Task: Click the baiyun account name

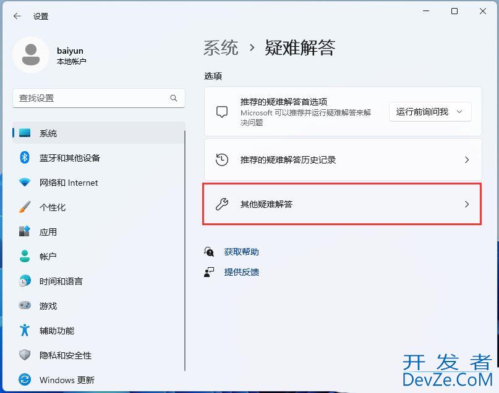Action: coord(70,51)
